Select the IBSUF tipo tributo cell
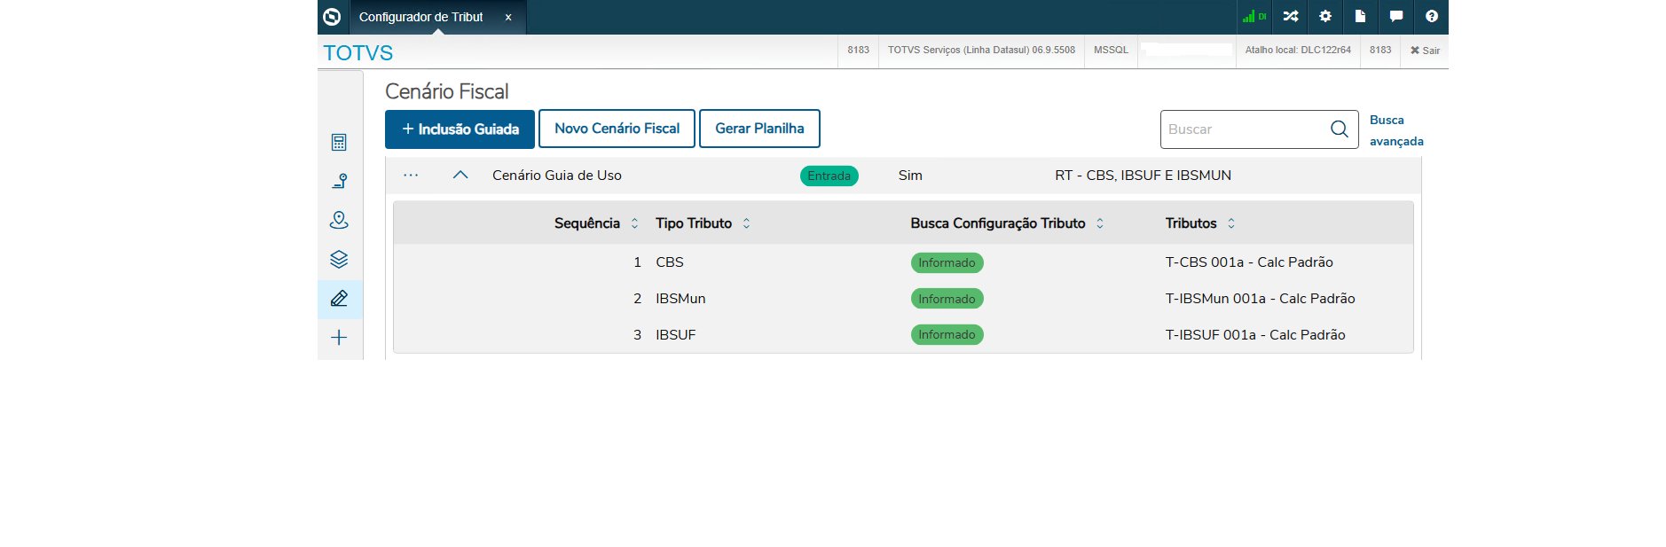1666x547 pixels. [x=675, y=335]
